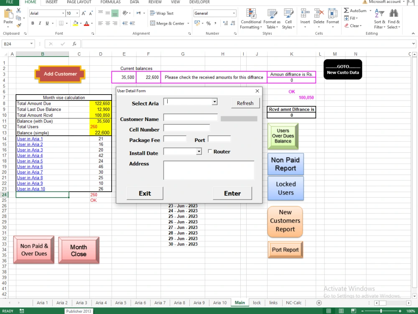
Task: Open the Aria 5 sheet tab
Action: (x=120, y=302)
